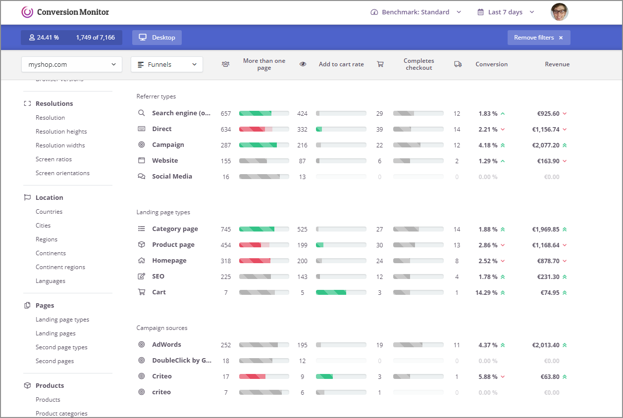
Task: Select the eye icon beside Add to cart rate
Action: [303, 64]
